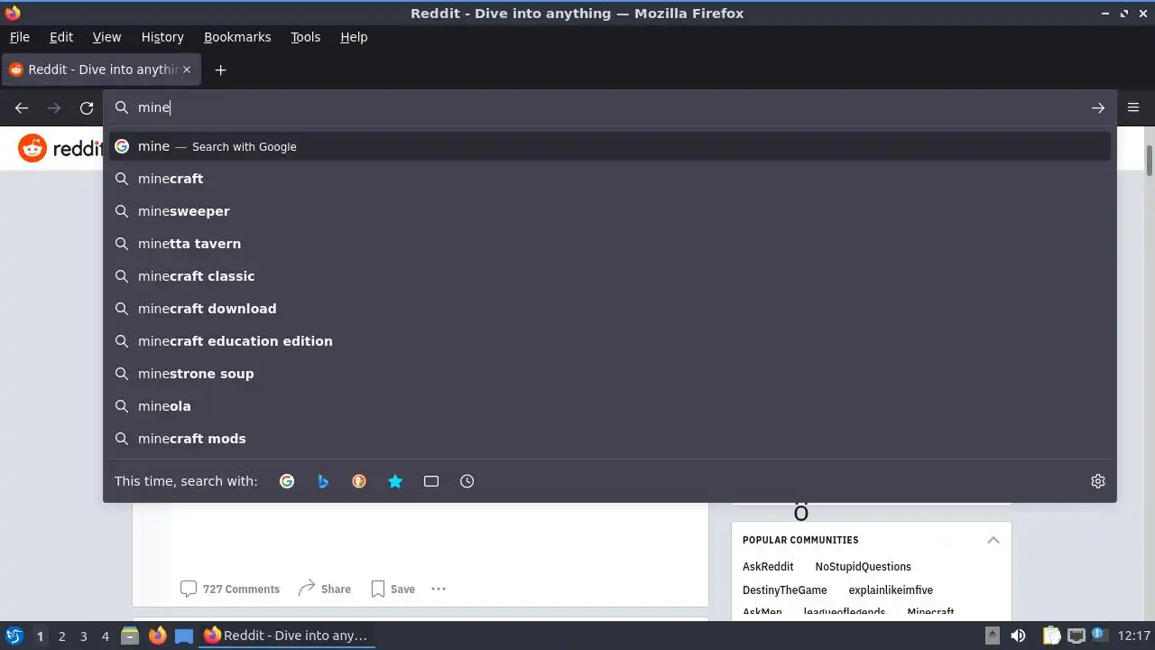Search in History clock icon
Viewport: 1155px width, 650px height.
[x=467, y=481]
